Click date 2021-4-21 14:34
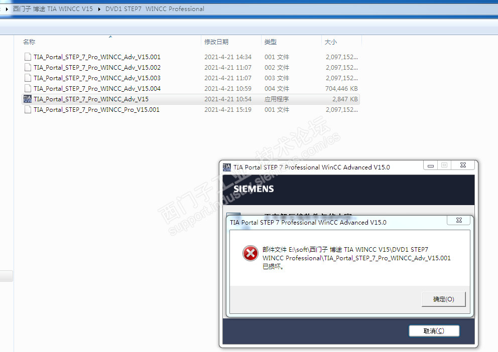This screenshot has width=498, height=352. pos(228,57)
